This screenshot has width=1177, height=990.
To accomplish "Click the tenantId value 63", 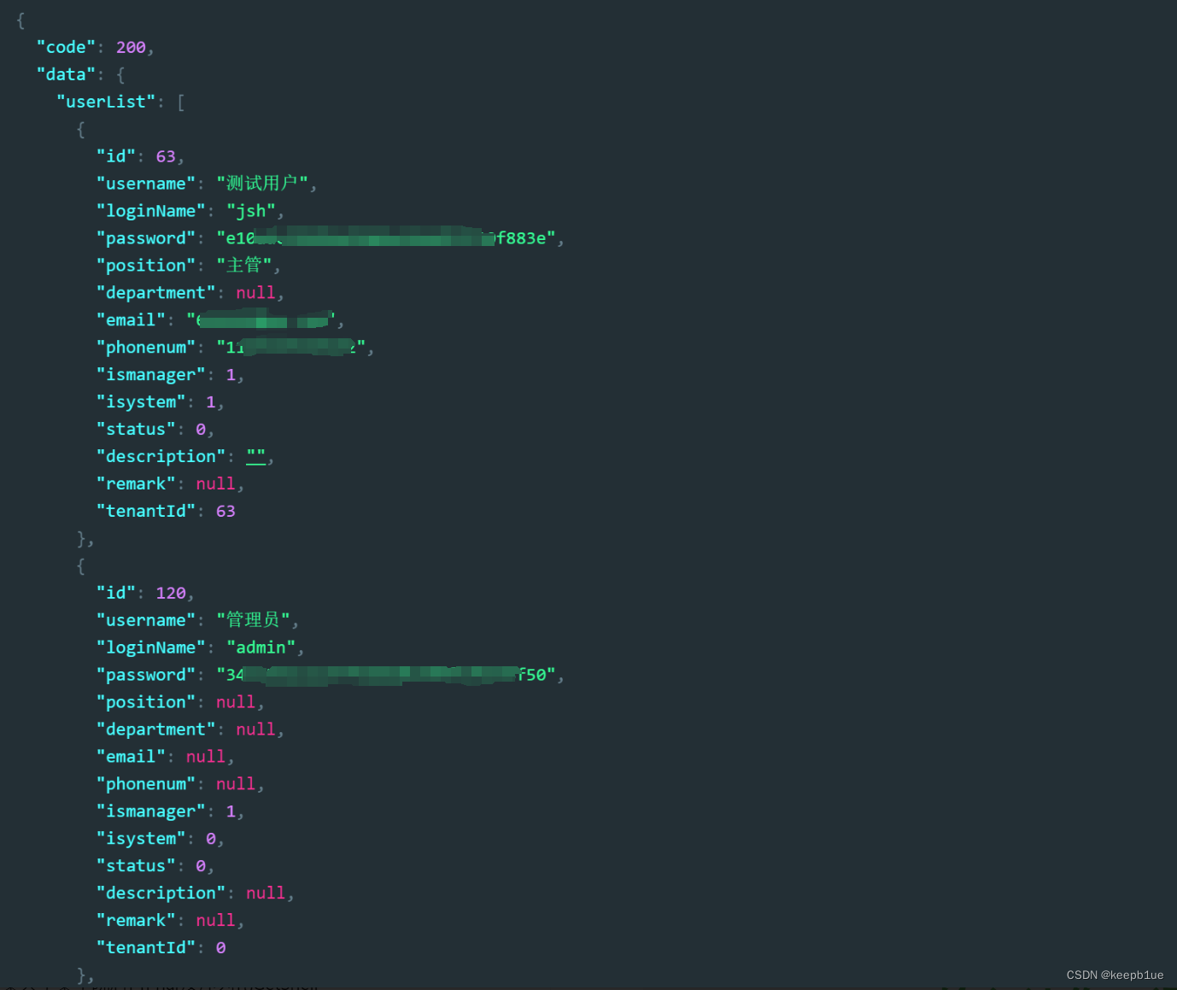I will [x=225, y=512].
